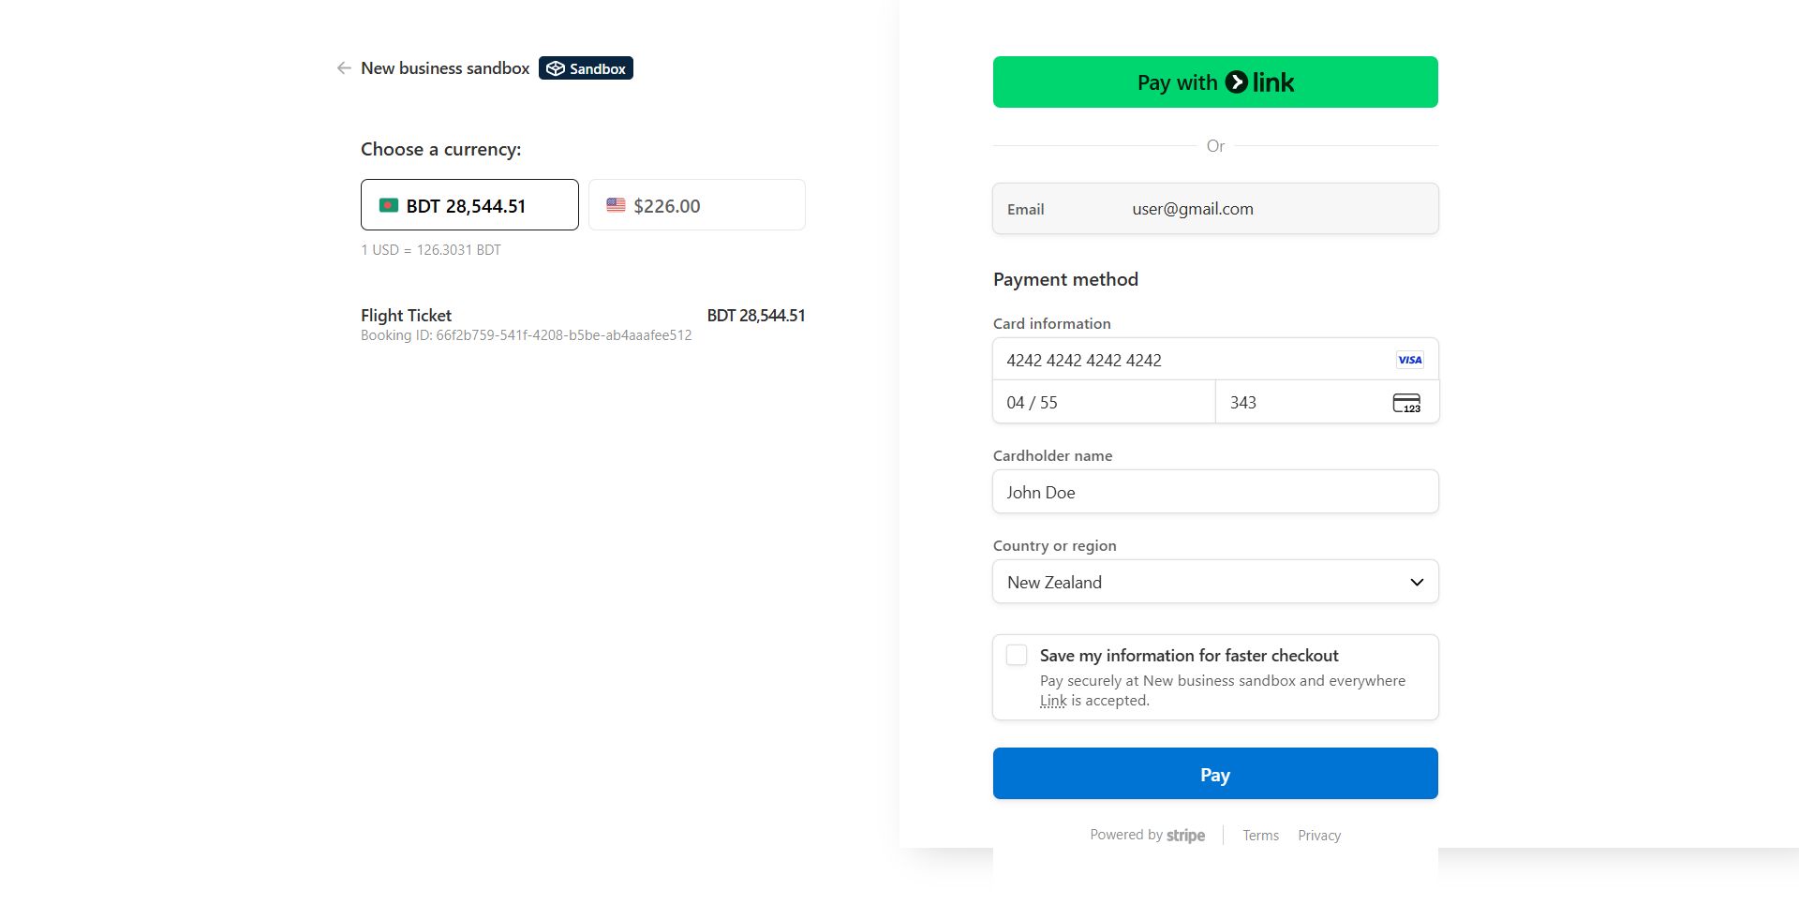Click the Sandbox badge icon
Image resolution: width=1799 pixels, height=904 pixels.
click(x=556, y=68)
